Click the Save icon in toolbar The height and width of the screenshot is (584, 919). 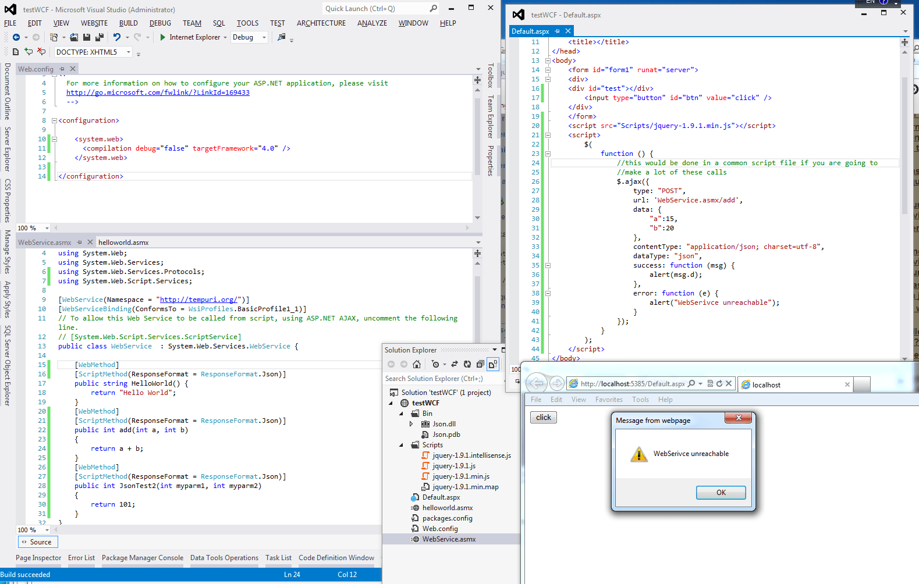pyautogui.click(x=87, y=37)
